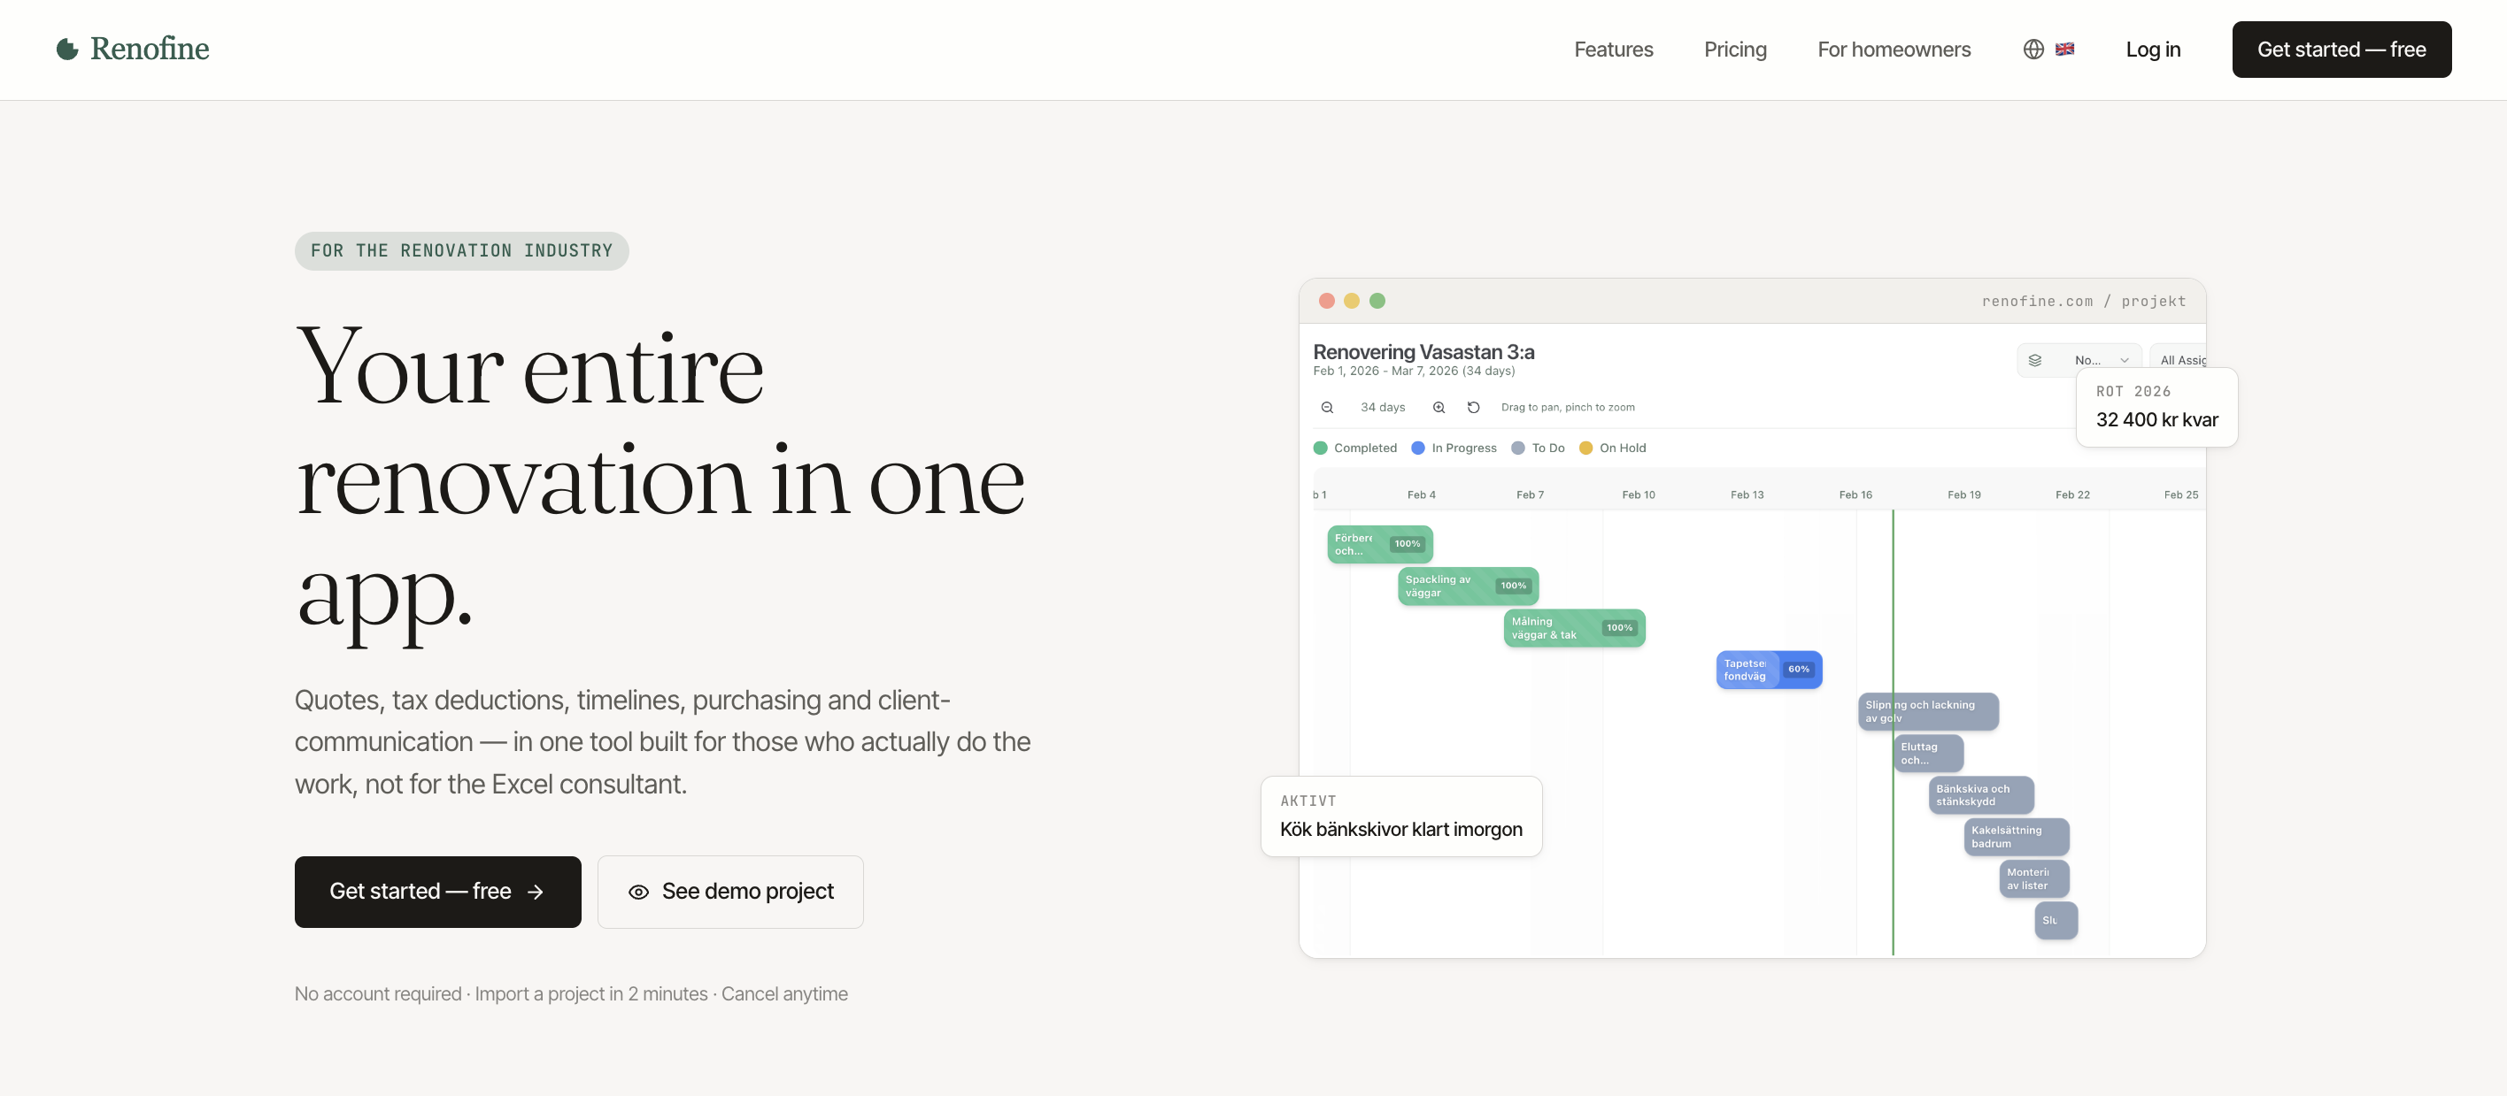Screen dimensions: 2507x1096
Task: Select the UK flag language icon
Action: (x=2064, y=50)
